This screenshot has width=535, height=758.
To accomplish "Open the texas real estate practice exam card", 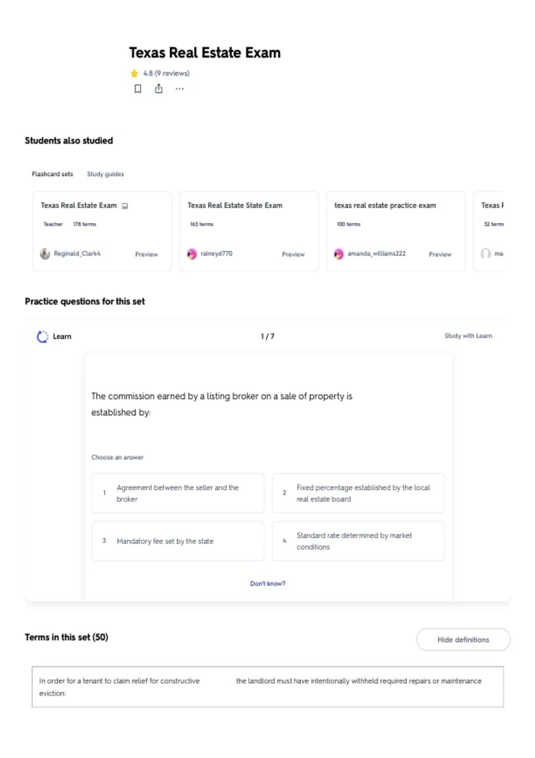I will (395, 231).
